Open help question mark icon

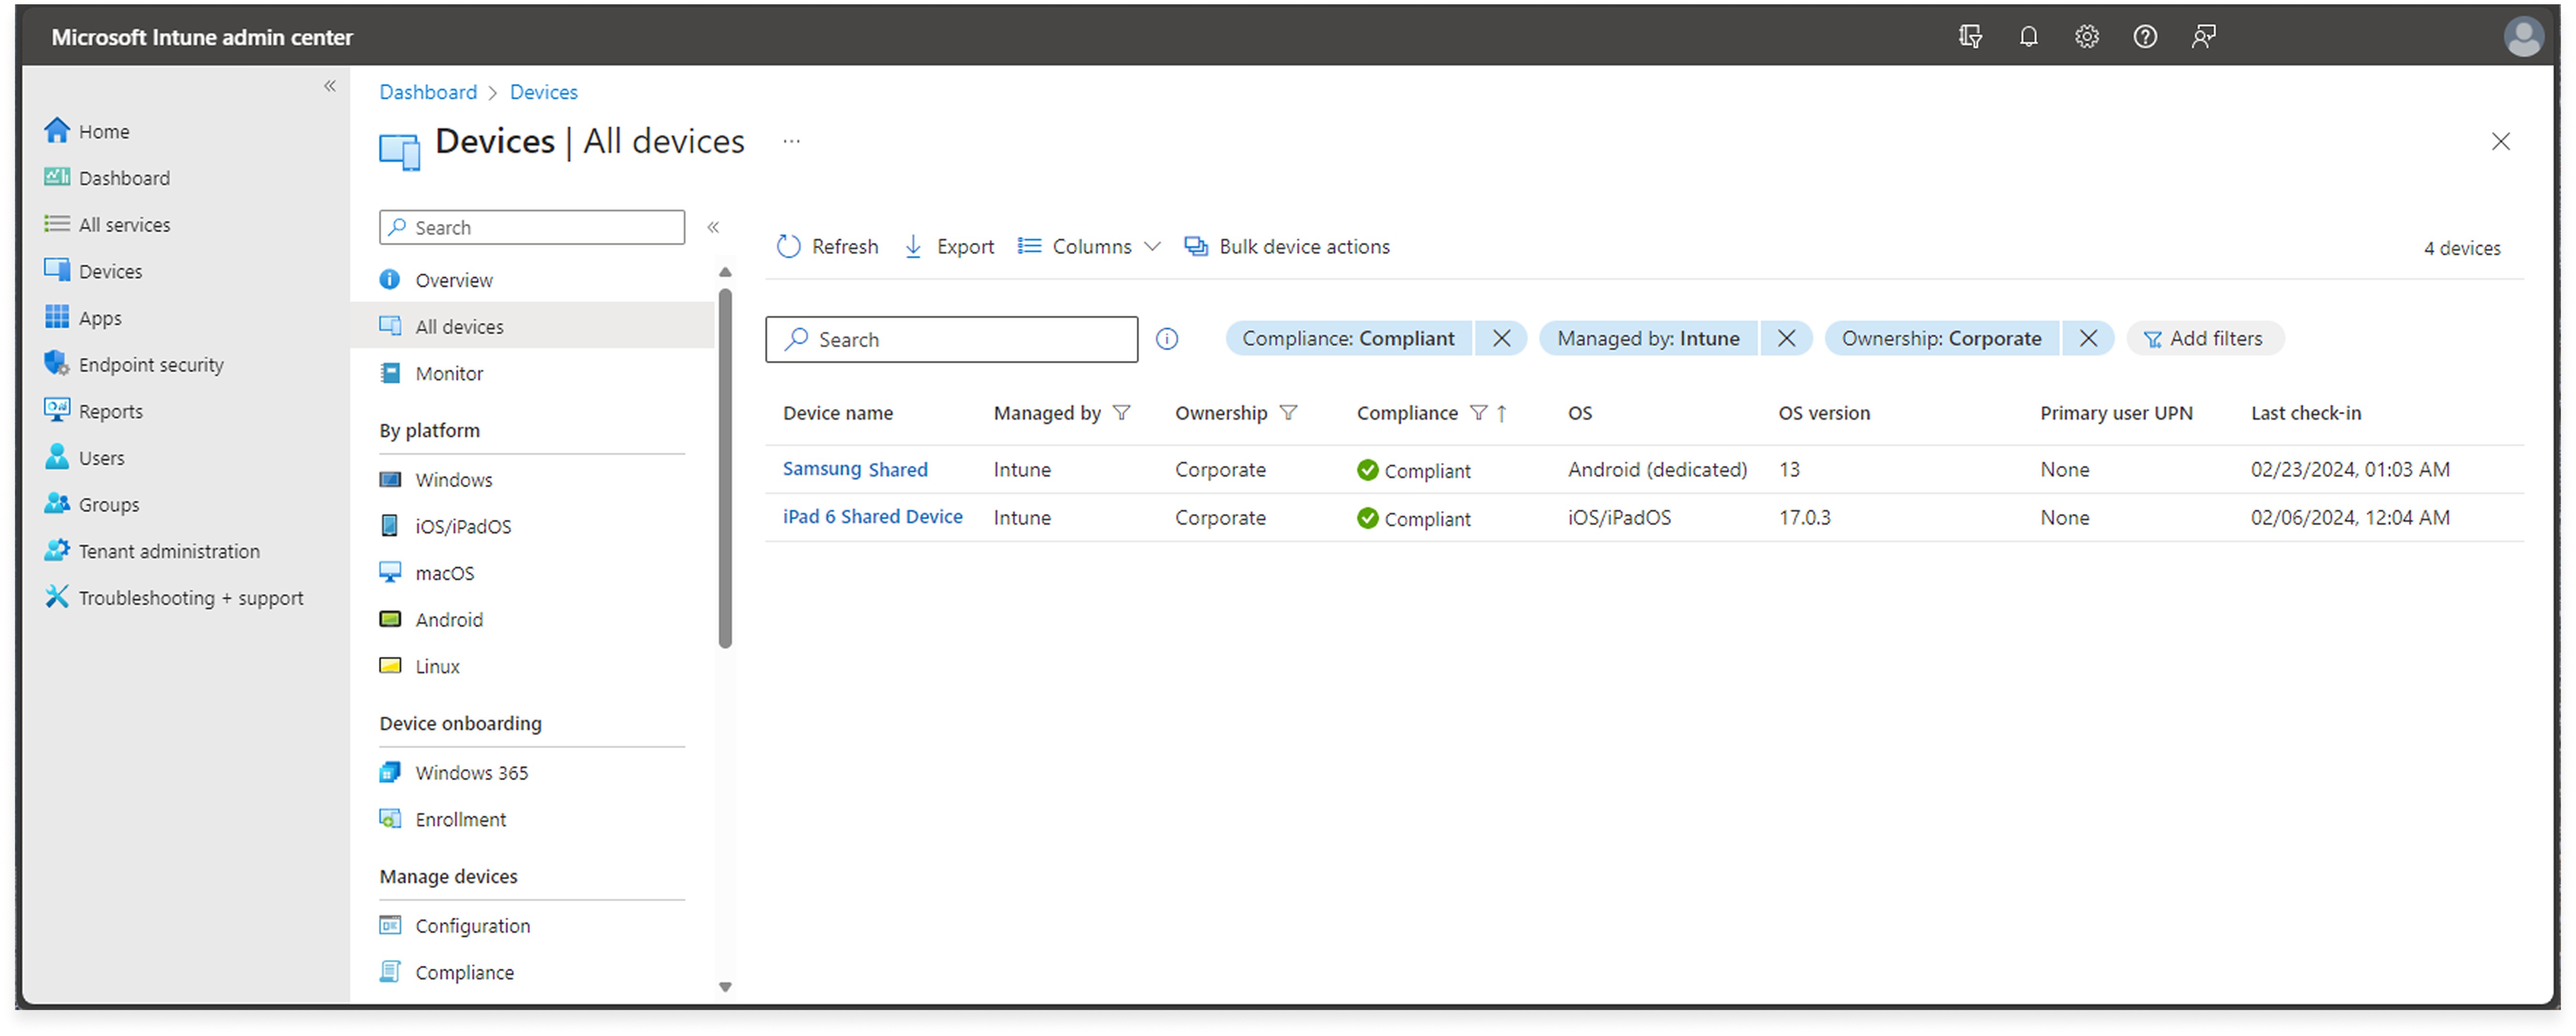pyautogui.click(x=2144, y=37)
